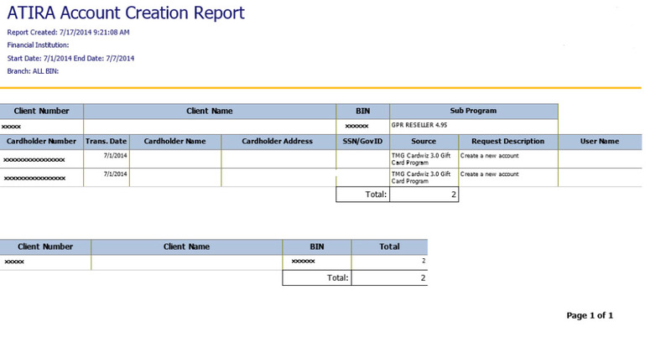Click the User Name column header

tap(599, 142)
